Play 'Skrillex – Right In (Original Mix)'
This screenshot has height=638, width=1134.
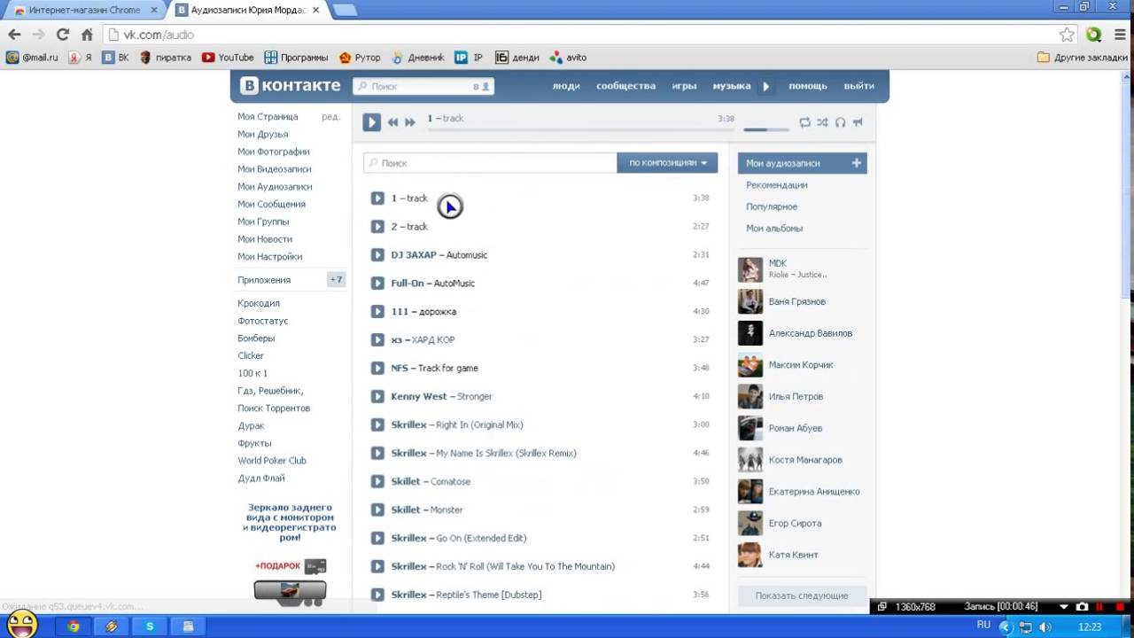click(x=377, y=425)
